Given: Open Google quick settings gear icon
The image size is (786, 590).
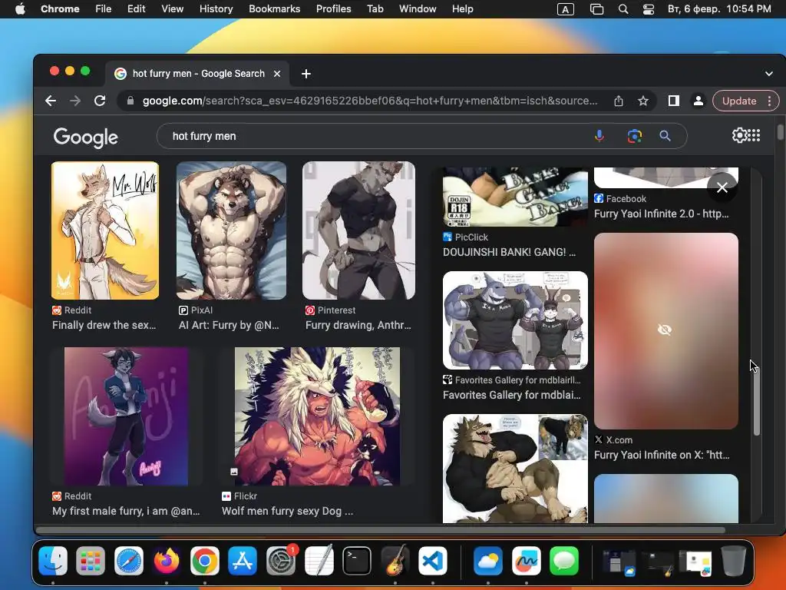Looking at the screenshot, I should pos(739,135).
